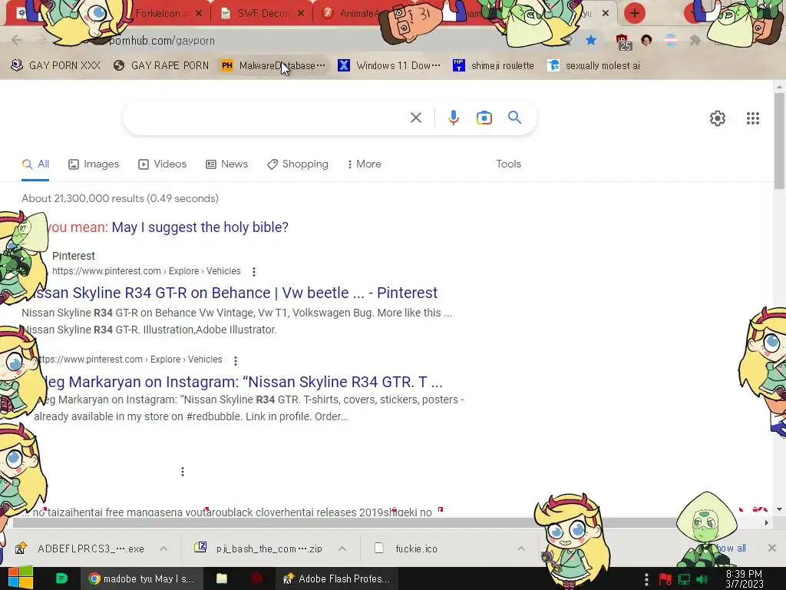Screen dimensions: 786x590
Task: Click the magnifier search submit icon
Action: click(515, 118)
